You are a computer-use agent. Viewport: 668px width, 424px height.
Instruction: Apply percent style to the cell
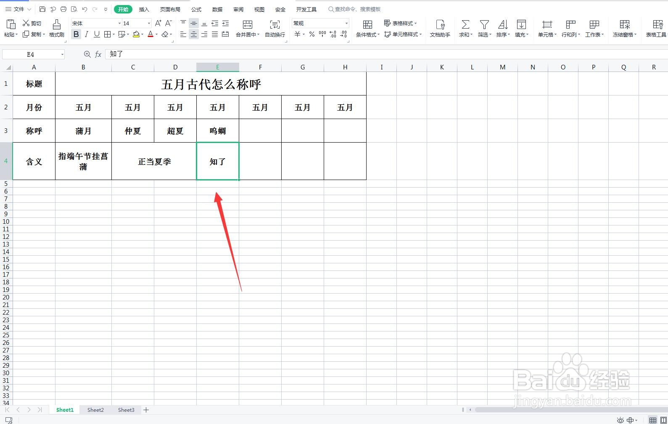click(312, 34)
